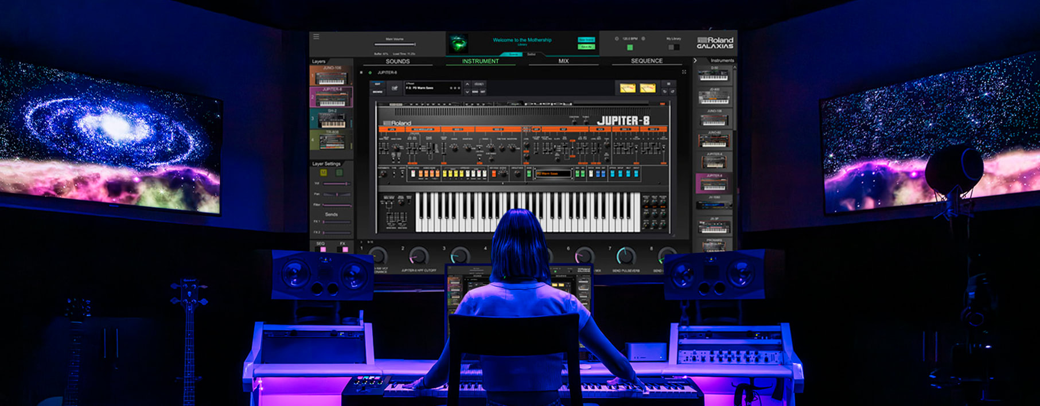
Task: Click the undo icon beside the VU meters
Action: (665, 92)
